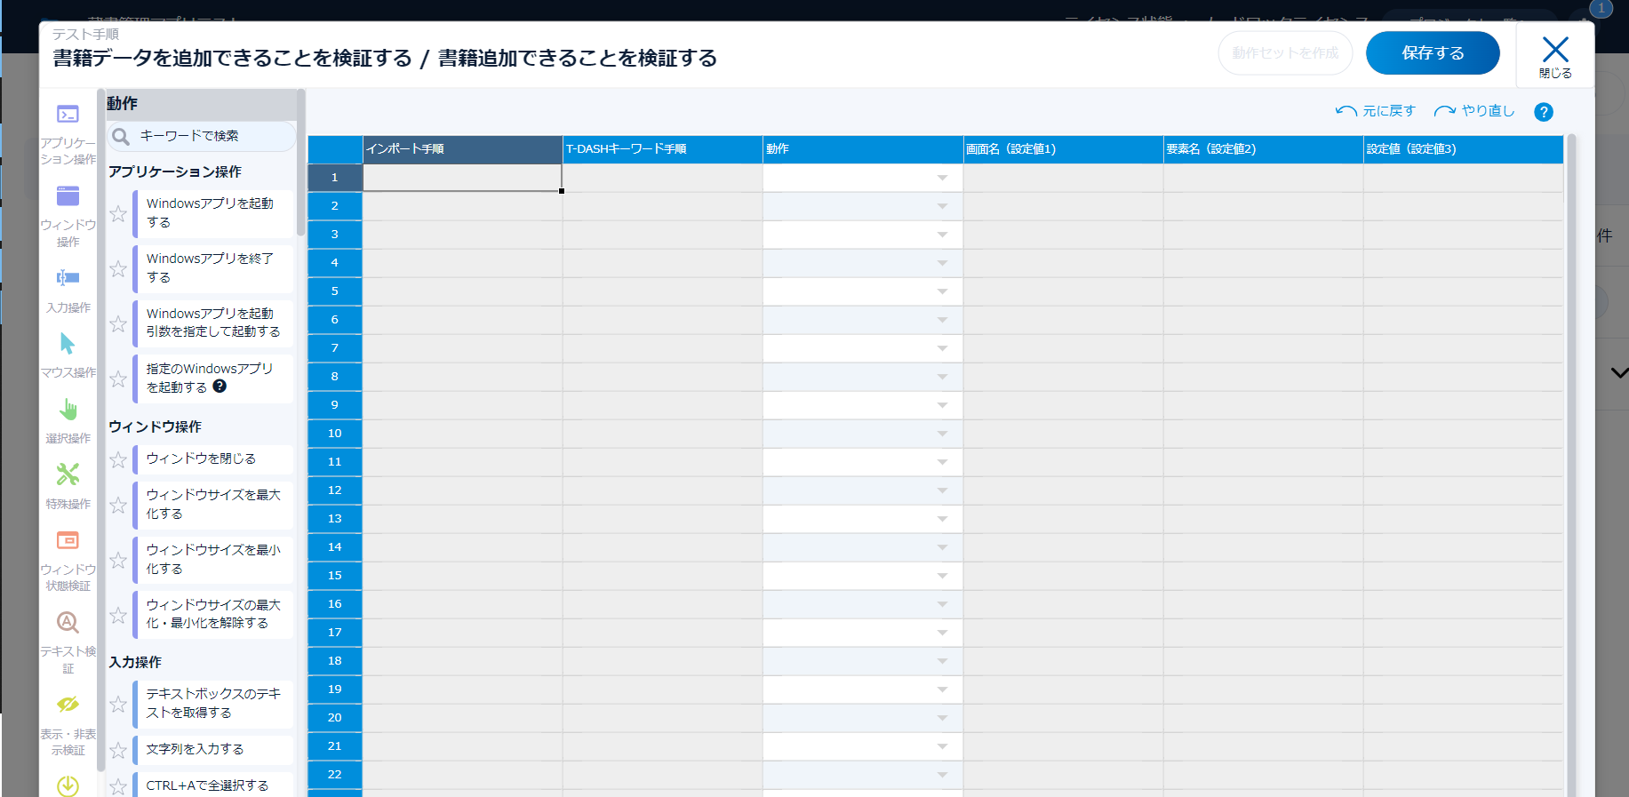Click the blue help question mark icon
This screenshot has width=1629, height=797.
click(x=1544, y=112)
